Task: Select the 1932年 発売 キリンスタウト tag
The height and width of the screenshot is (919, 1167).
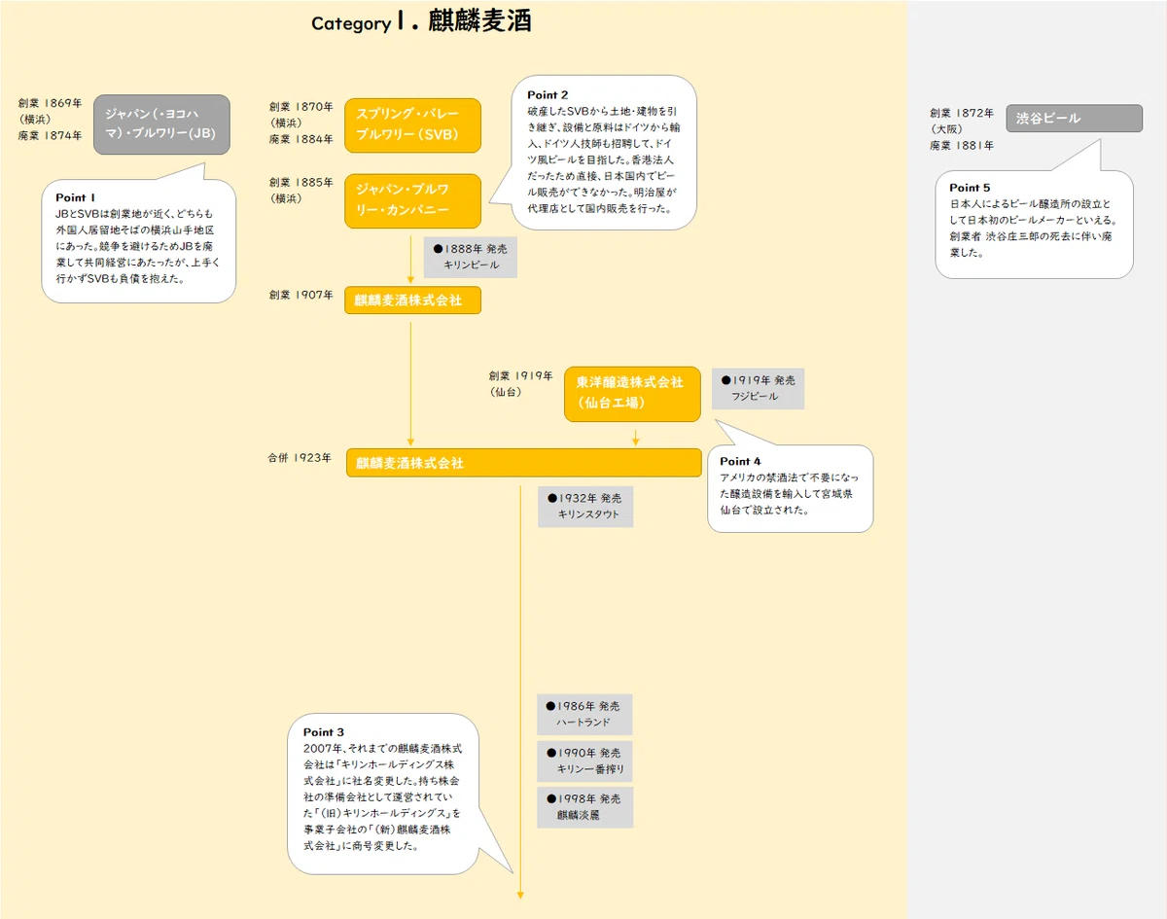Action: point(585,507)
